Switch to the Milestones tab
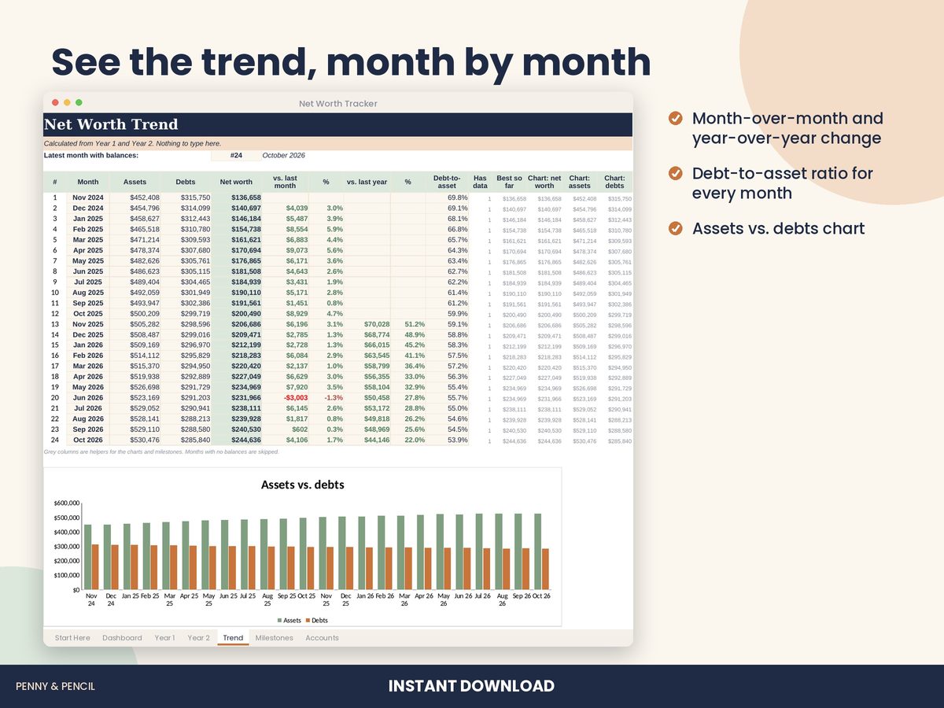Viewport: 944px width, 708px height. [x=274, y=638]
